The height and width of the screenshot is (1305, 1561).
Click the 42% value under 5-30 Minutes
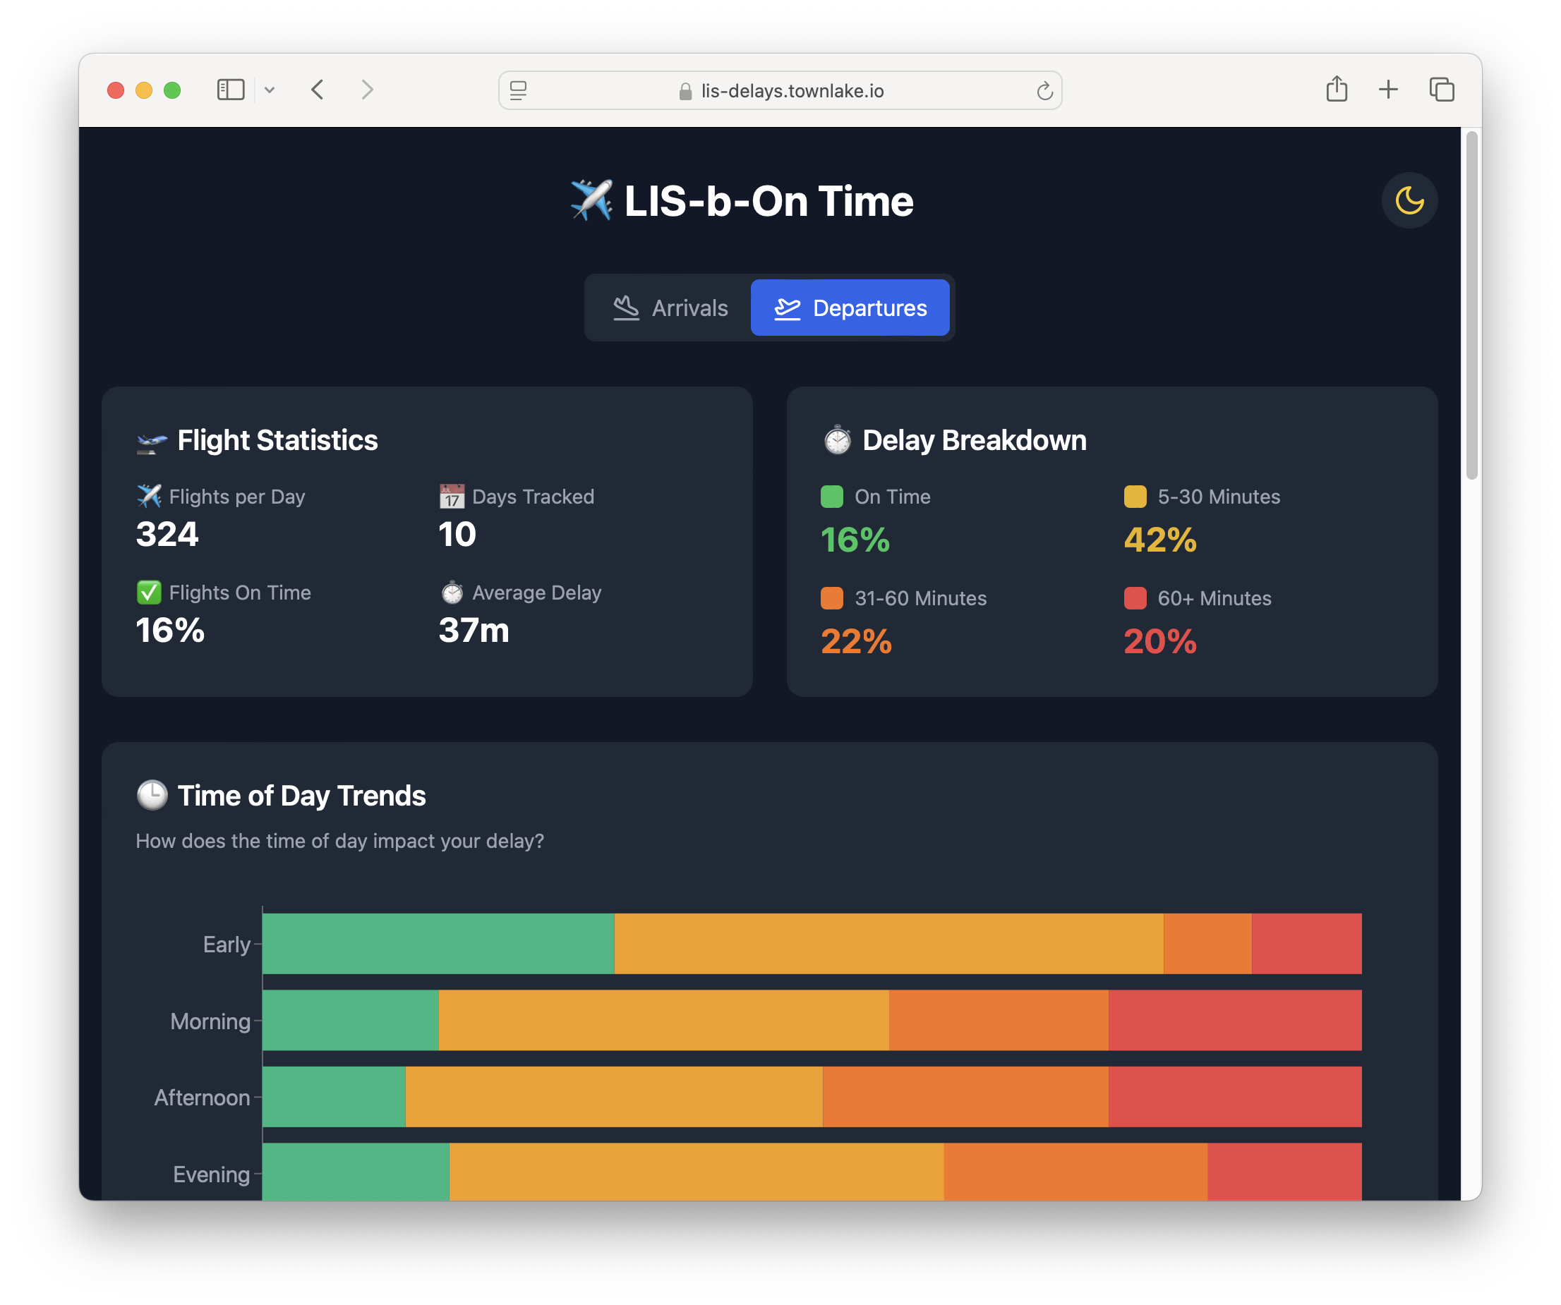[1160, 540]
